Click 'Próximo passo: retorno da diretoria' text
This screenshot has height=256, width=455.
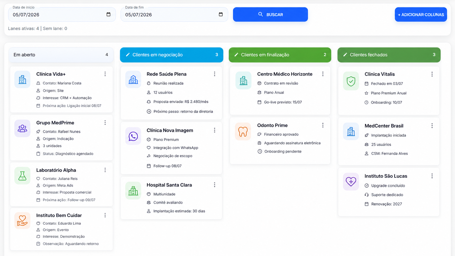click(x=183, y=112)
